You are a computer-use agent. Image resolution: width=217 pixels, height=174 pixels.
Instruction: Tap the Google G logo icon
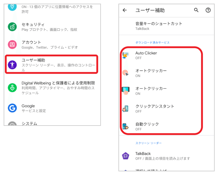click(x=12, y=108)
